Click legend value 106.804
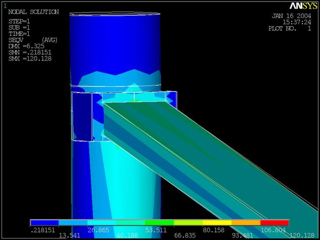The image size is (320, 240). point(273,230)
